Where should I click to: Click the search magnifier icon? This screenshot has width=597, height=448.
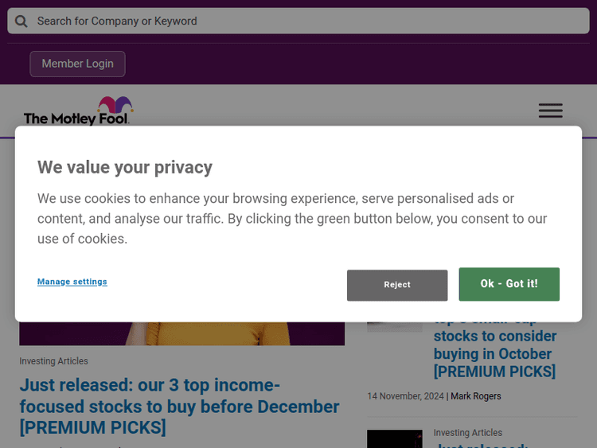coord(21,21)
